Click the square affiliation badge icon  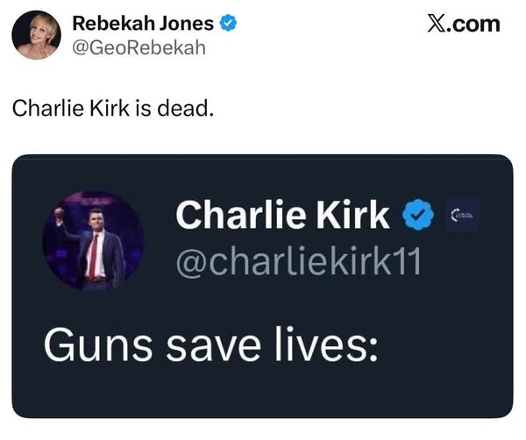pyautogui.click(x=465, y=215)
